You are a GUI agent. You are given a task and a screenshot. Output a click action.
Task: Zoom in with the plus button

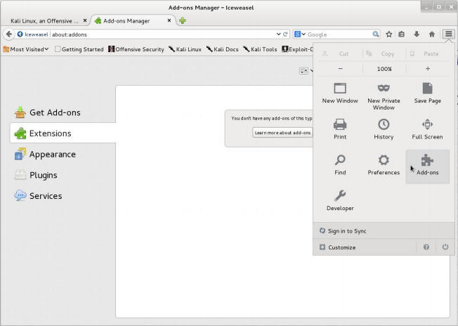(x=427, y=69)
